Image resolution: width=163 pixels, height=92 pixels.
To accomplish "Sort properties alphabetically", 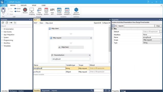I will tap(116, 26).
